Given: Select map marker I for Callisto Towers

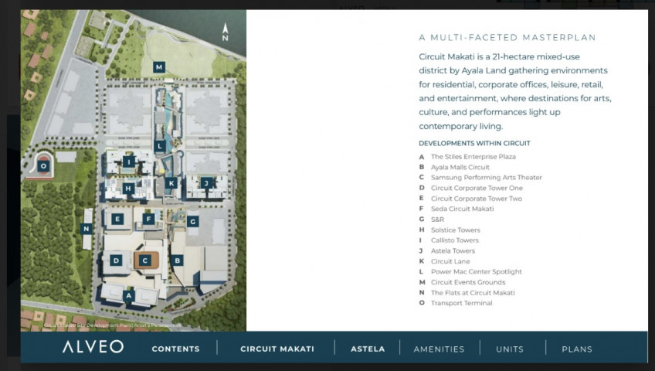Looking at the screenshot, I should click(129, 162).
